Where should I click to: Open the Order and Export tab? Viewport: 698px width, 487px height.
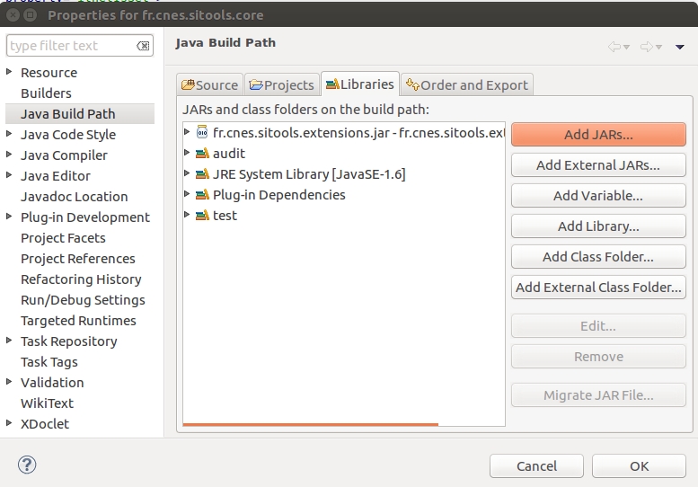tap(467, 84)
